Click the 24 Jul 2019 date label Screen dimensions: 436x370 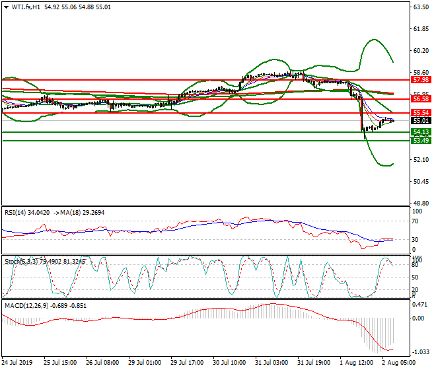coord(18,363)
